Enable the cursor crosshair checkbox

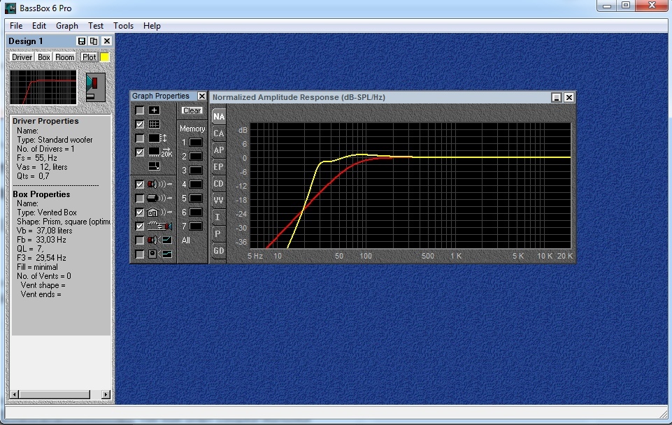point(140,110)
